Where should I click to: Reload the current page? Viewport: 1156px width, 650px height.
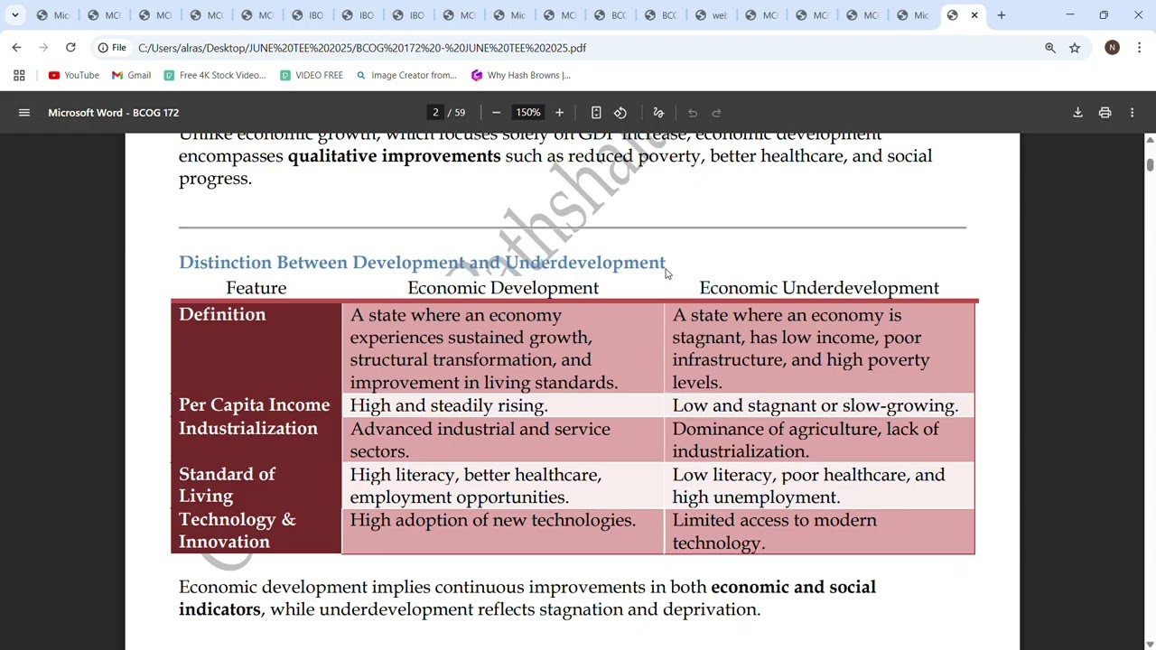pos(70,48)
